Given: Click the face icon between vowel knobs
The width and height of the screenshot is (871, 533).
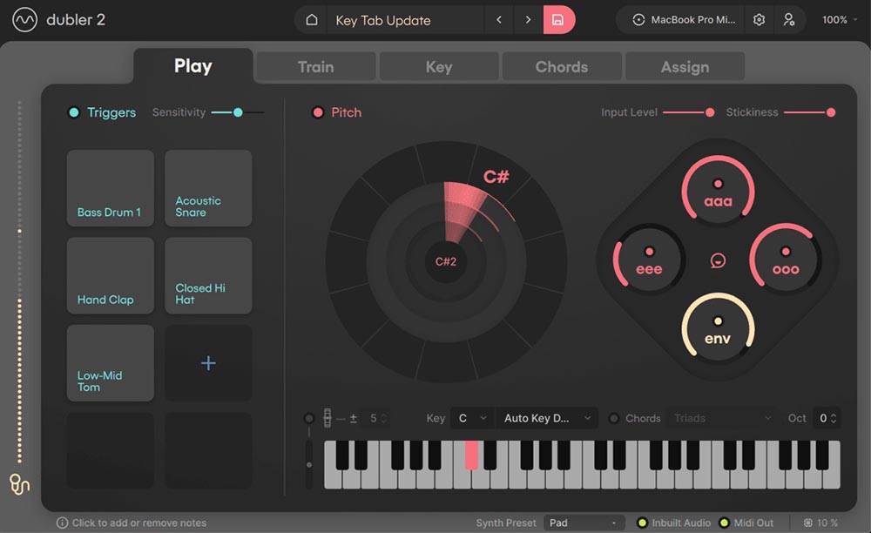Looking at the screenshot, I should 719,260.
